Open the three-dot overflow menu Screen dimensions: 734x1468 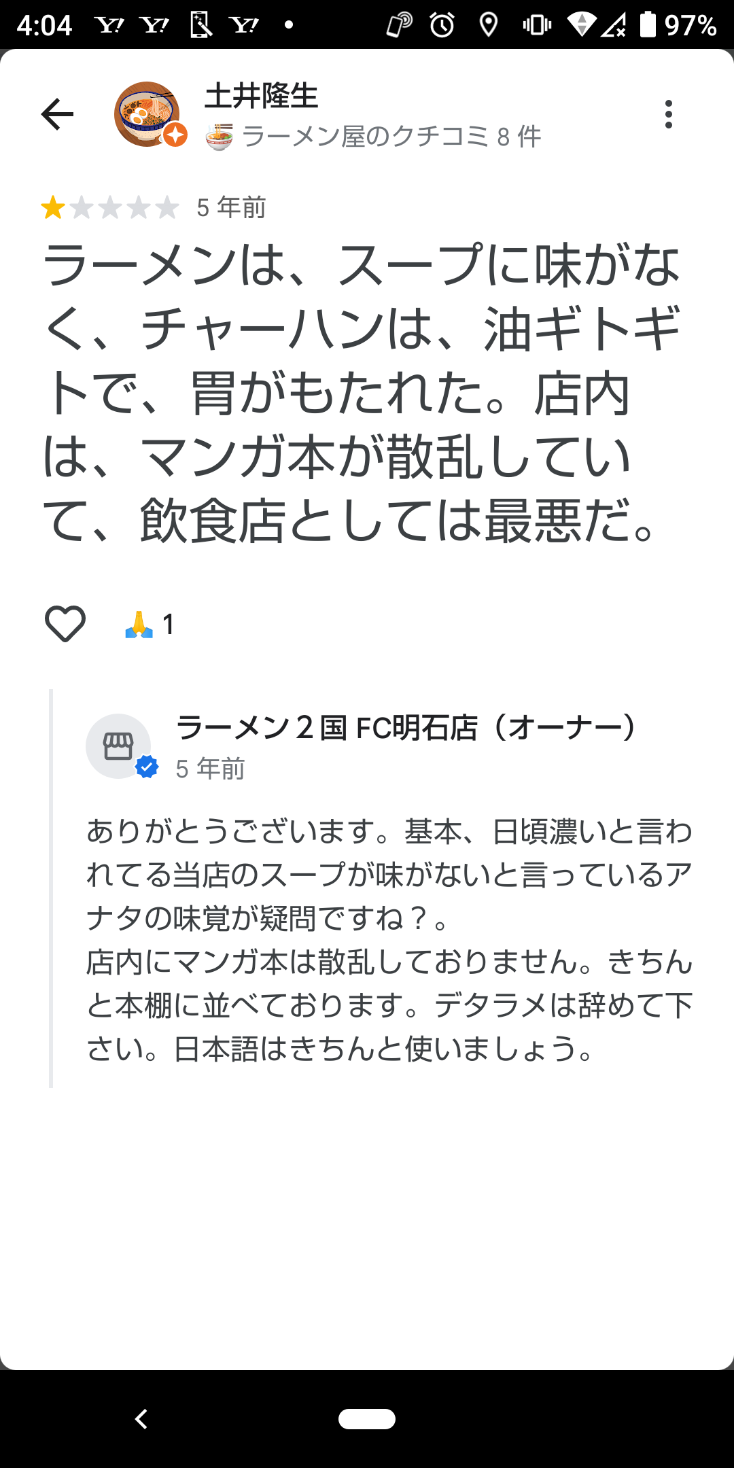point(669,114)
